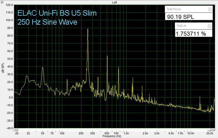Select the 90.19 SPL reading

click(x=181, y=17)
